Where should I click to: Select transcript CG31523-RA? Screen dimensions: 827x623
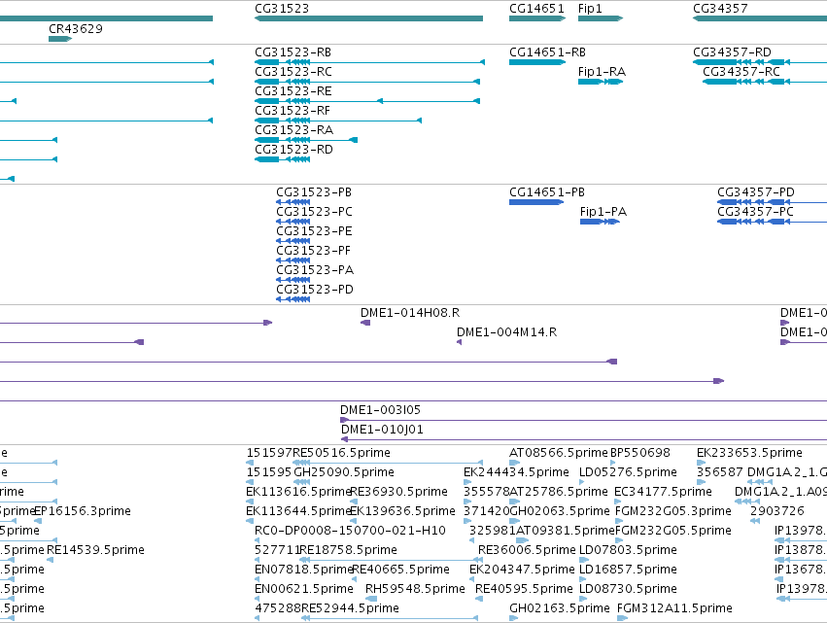(x=293, y=130)
